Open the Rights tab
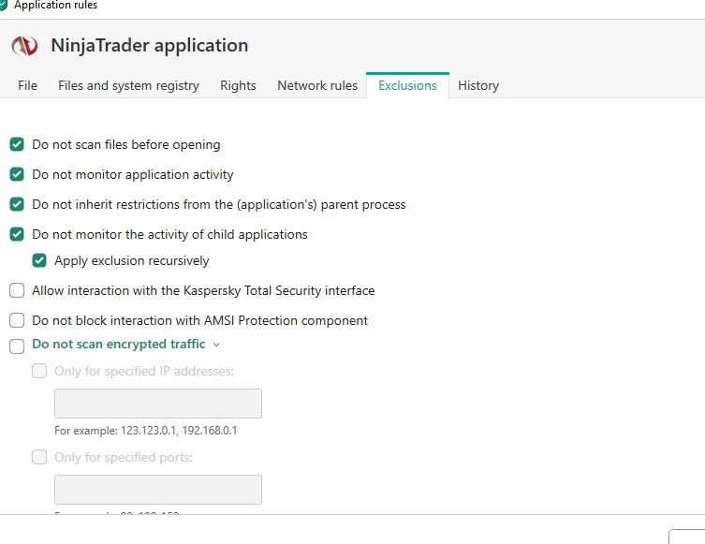705x544 pixels. point(238,85)
